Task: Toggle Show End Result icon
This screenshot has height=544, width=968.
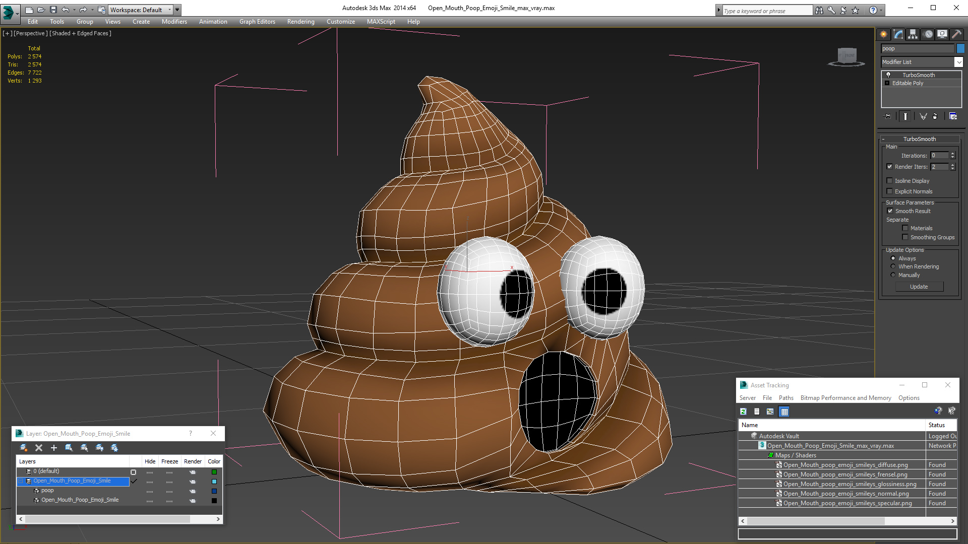Action: (x=905, y=116)
